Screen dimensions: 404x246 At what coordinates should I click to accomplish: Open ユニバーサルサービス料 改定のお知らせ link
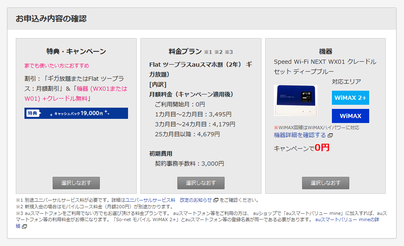pyautogui.click(x=168, y=200)
